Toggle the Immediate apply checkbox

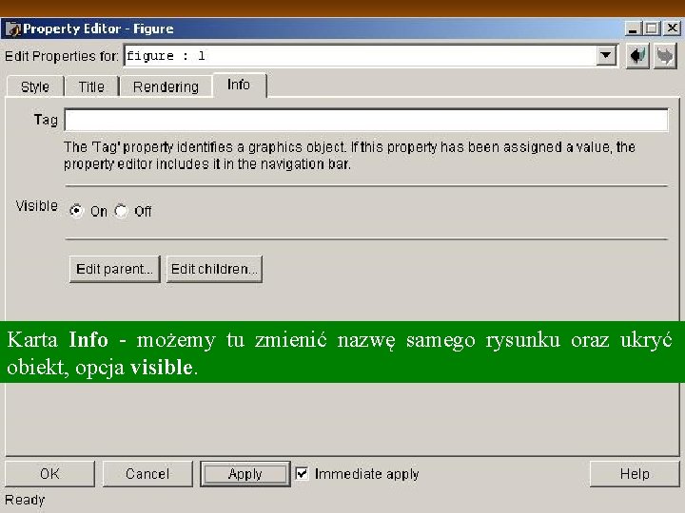[302, 474]
